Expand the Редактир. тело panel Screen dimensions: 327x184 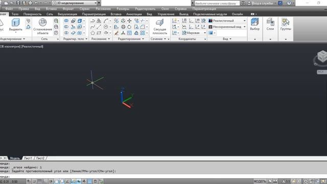point(75,39)
